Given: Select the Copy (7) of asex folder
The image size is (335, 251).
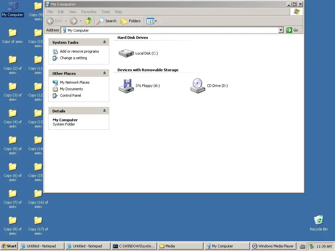Looking at the screenshot, I should tap(12, 199).
